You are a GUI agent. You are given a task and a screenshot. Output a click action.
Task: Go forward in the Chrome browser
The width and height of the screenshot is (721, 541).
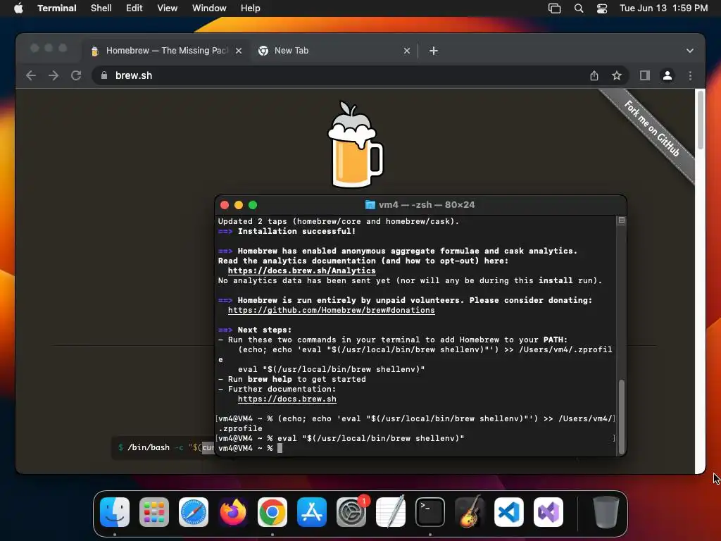pos(54,75)
